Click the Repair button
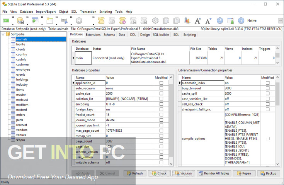The image size is (284, 185). click(244, 173)
